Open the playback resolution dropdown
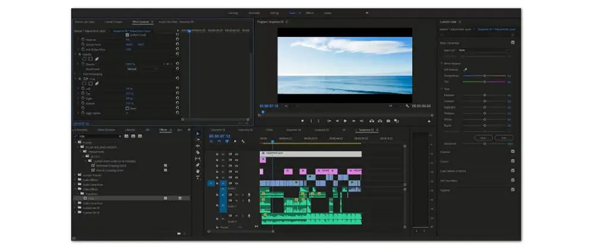Screen dimensions: 594x249 click(395, 106)
